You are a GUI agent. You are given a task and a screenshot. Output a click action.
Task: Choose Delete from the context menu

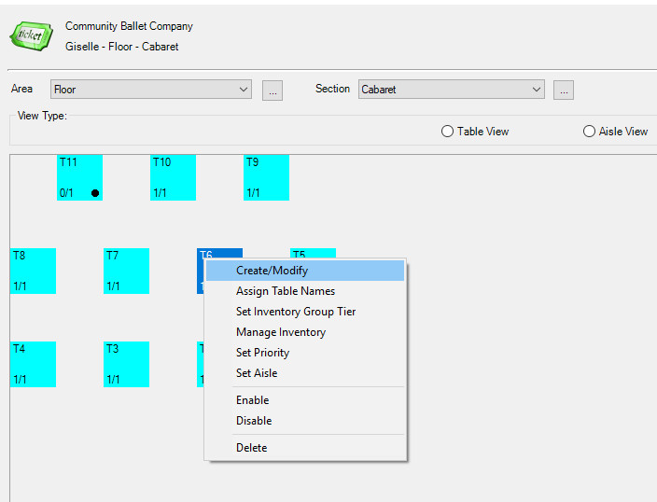tap(251, 448)
